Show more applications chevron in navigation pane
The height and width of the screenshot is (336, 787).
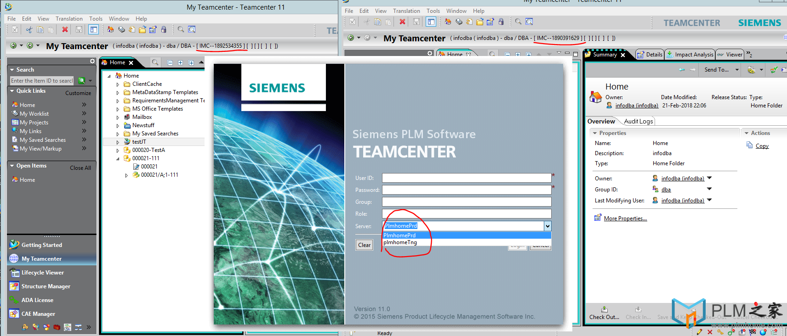(89, 327)
